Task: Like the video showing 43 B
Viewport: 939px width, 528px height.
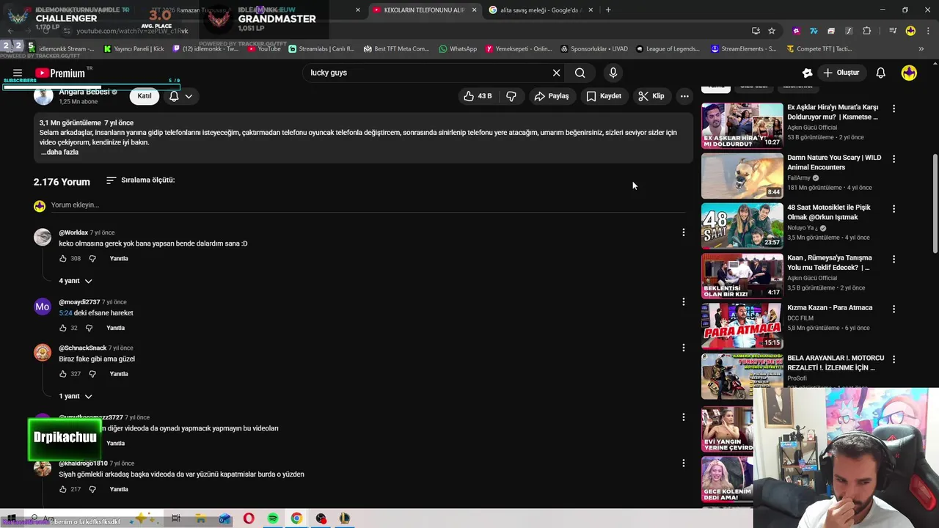Action: (x=478, y=96)
